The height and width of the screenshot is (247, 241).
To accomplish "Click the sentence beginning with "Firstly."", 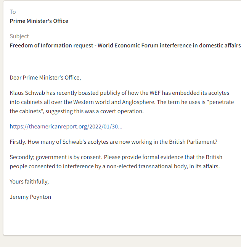I will [x=113, y=142].
